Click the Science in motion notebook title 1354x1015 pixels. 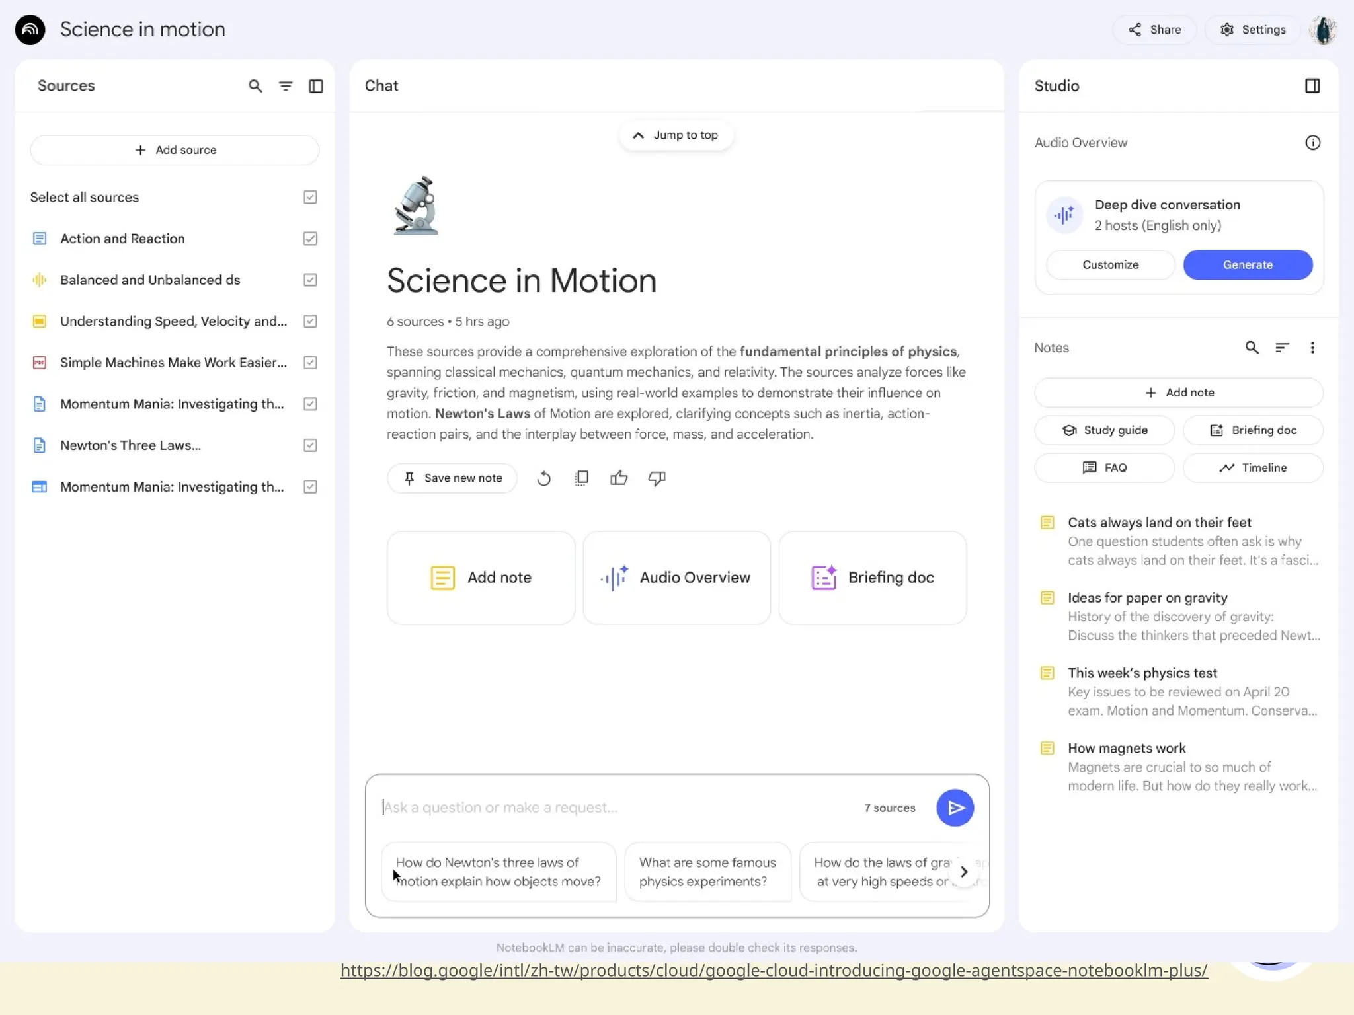(143, 30)
